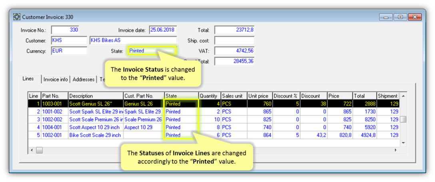
Task: Click description Scott Genius SL 26"
Action: coord(96,104)
